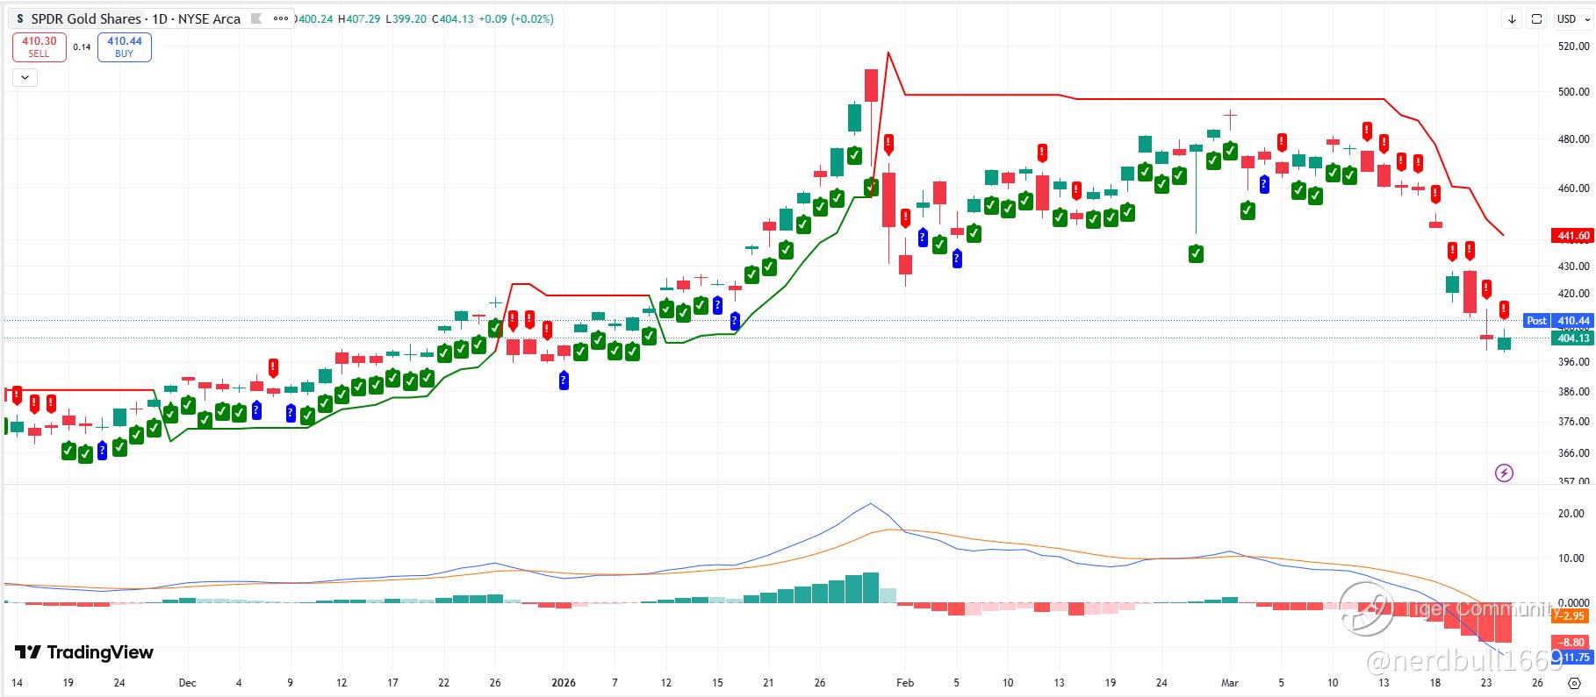Open the three-dot more menu in legend

pos(281,18)
